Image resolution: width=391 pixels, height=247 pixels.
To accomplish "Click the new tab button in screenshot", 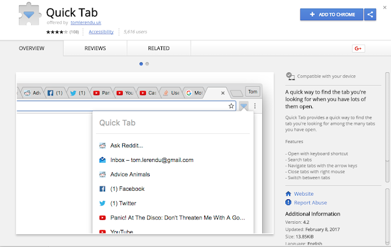I will click(236, 94).
